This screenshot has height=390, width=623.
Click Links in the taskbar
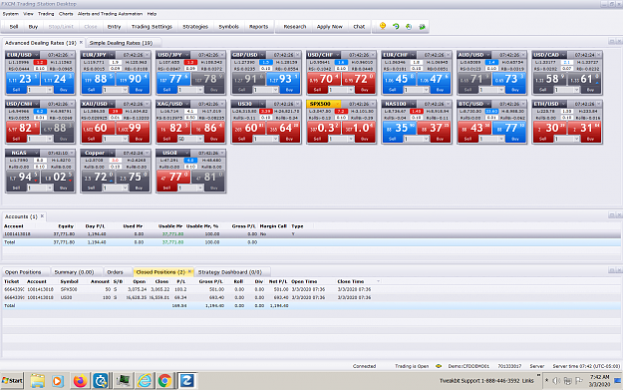(527, 380)
